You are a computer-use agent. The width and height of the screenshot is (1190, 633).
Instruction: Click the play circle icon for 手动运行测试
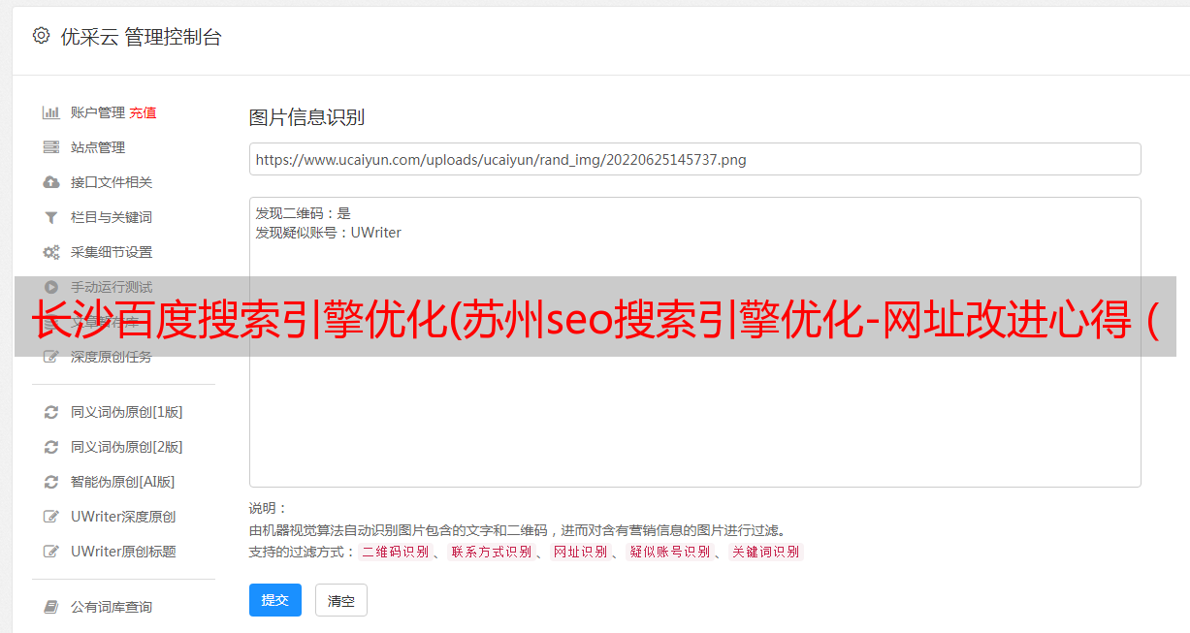coord(51,287)
